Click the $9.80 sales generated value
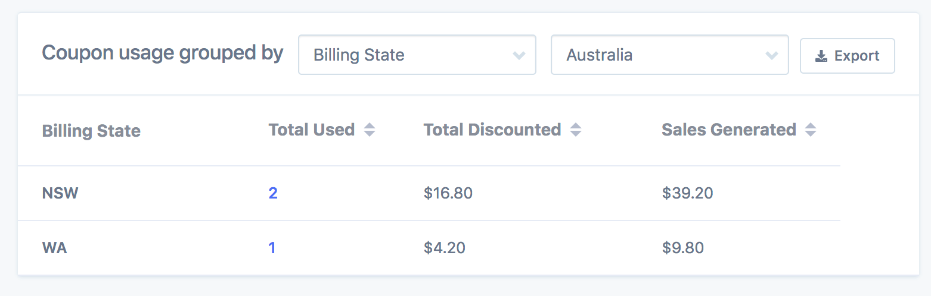This screenshot has height=296, width=931. pyautogui.click(x=683, y=248)
